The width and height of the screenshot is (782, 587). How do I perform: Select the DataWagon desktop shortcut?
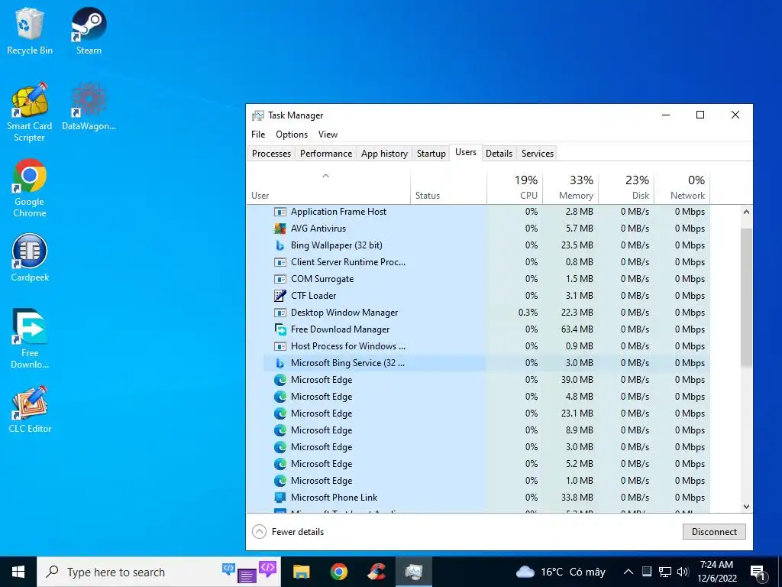[x=89, y=107]
